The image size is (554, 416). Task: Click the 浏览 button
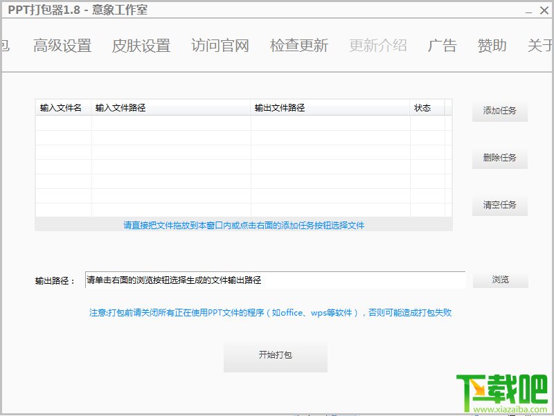point(501,280)
